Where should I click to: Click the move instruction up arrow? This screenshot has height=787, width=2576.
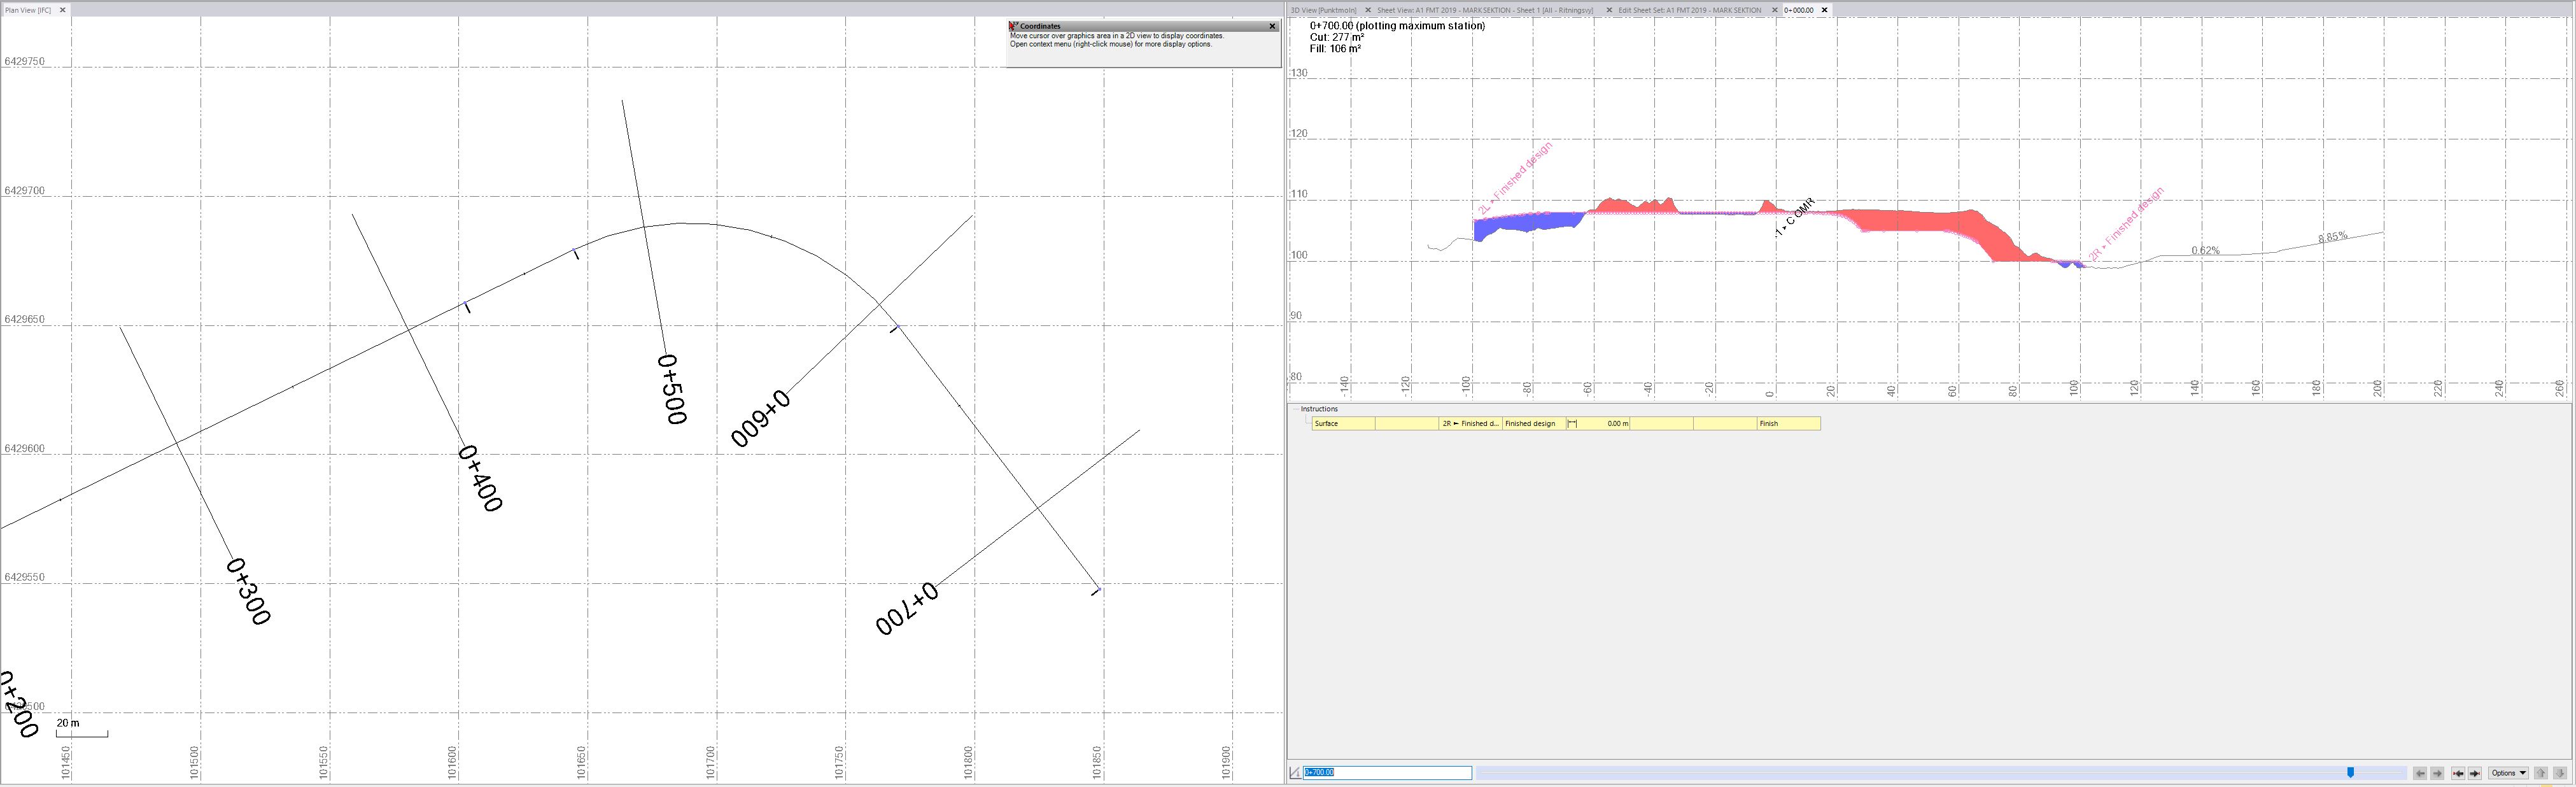(x=2541, y=773)
